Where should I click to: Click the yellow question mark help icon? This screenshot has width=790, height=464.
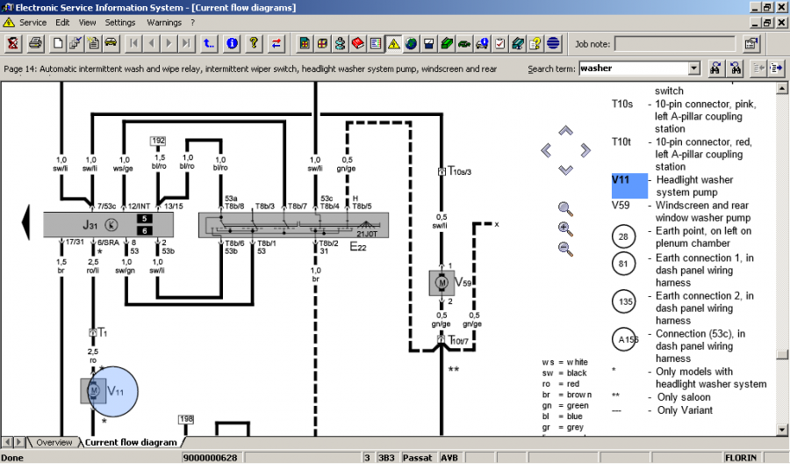pos(254,43)
